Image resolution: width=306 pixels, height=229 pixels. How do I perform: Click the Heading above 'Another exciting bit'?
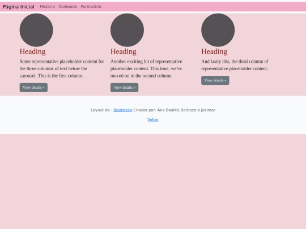(x=124, y=51)
